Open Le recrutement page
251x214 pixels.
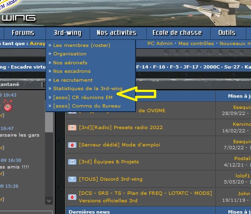73,80
